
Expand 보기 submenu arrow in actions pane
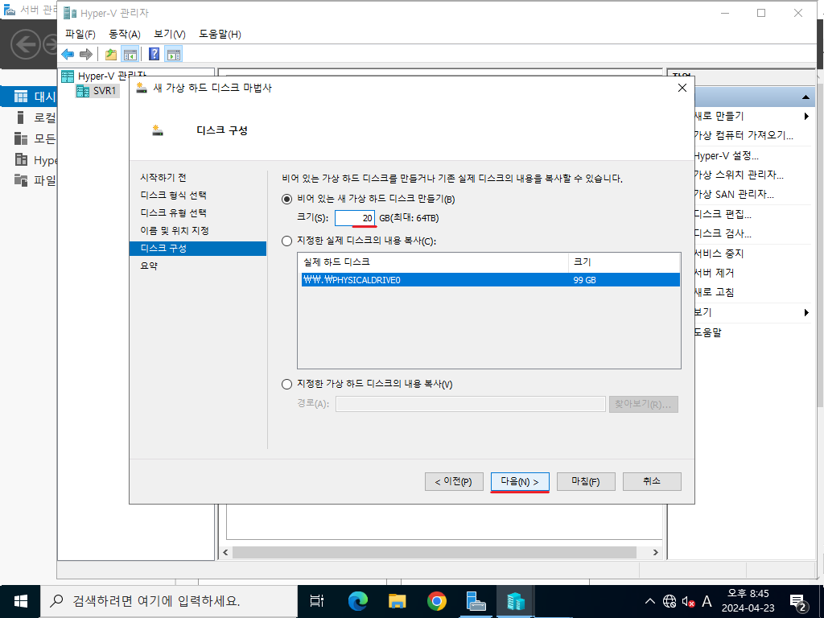[806, 313]
